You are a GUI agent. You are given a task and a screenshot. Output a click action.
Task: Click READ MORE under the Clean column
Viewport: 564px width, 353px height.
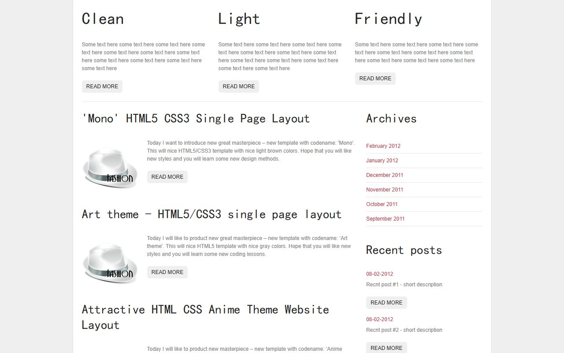pyautogui.click(x=102, y=86)
